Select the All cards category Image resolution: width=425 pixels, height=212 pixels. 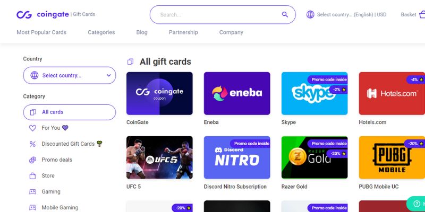coord(70,112)
